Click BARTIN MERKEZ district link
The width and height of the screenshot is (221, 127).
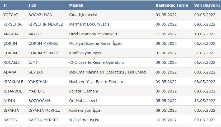[x=43, y=120]
